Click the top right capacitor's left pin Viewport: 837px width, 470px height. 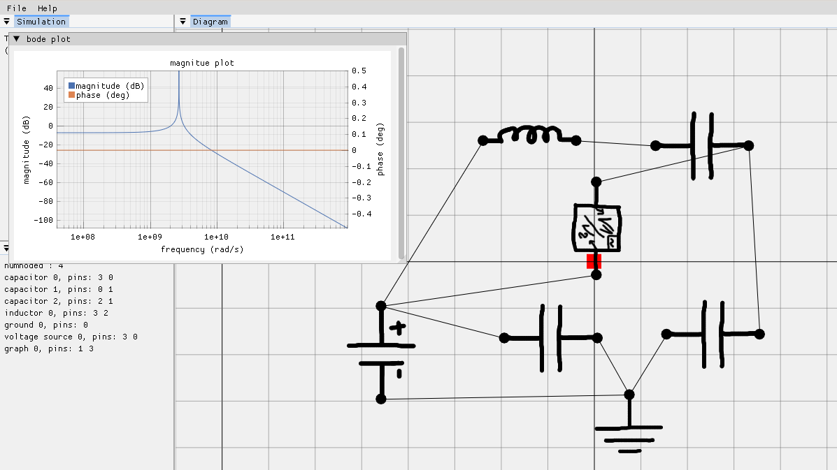pos(655,145)
